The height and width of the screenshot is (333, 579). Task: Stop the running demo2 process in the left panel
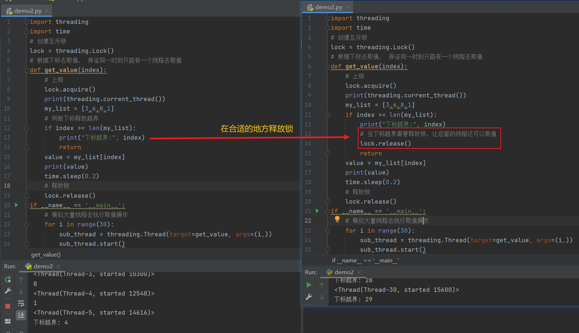point(8,306)
